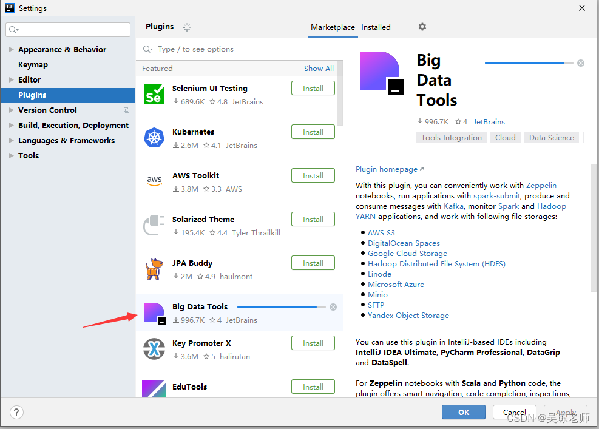Click the Data Science tag

tap(551, 138)
